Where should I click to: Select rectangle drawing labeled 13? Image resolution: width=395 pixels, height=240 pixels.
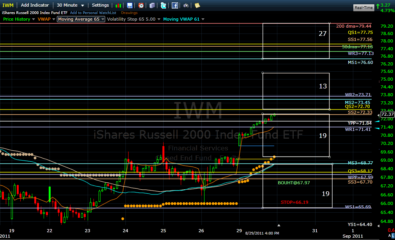tap(296, 91)
